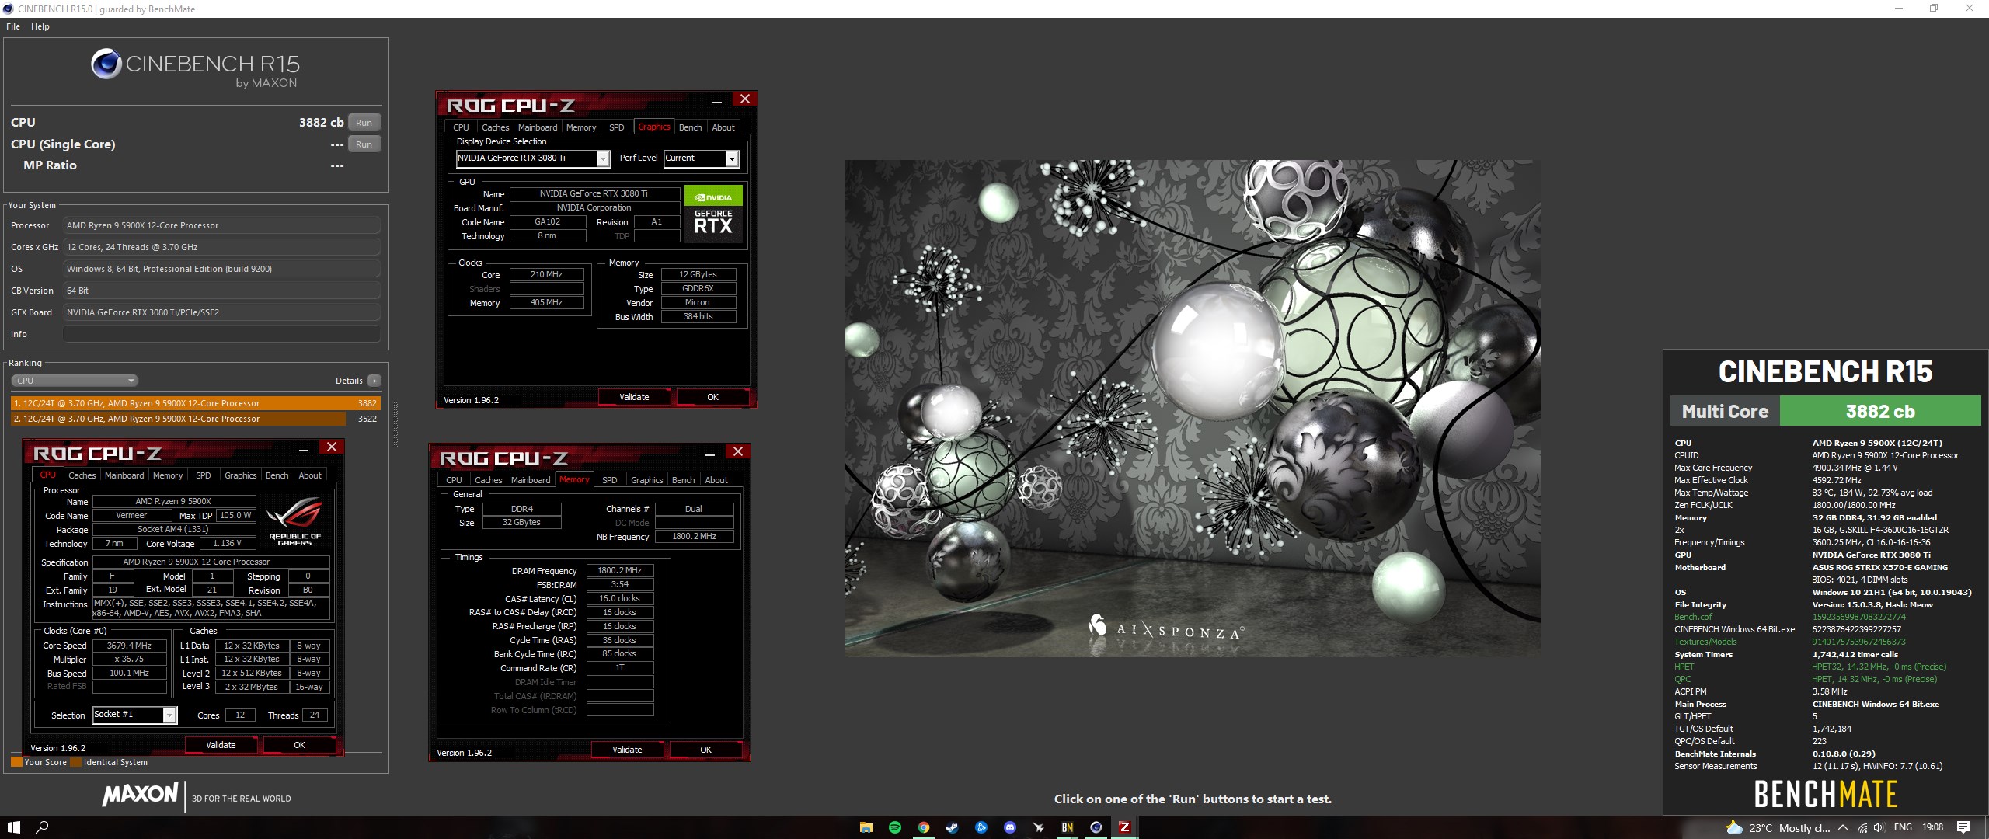Screen dimensions: 1989x839
Task: Click the Processor field in Your System
Action: [x=222, y=225]
